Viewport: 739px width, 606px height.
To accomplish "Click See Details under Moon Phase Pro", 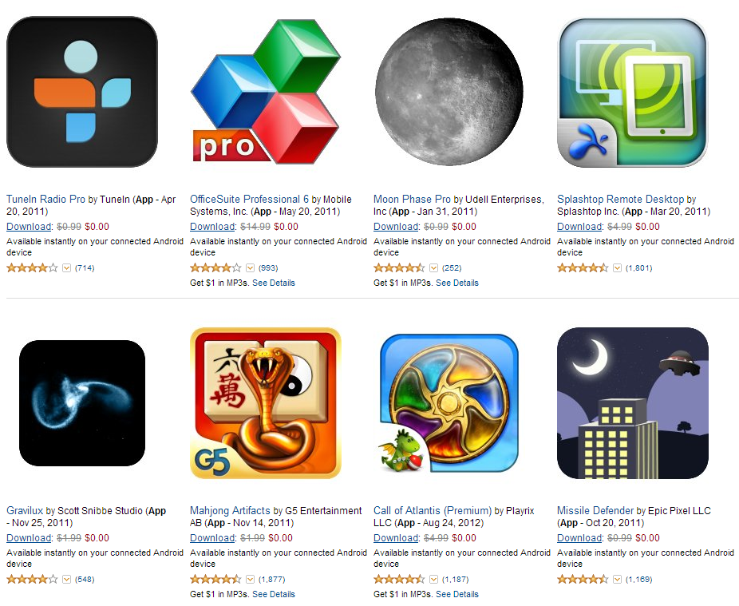I will [456, 283].
